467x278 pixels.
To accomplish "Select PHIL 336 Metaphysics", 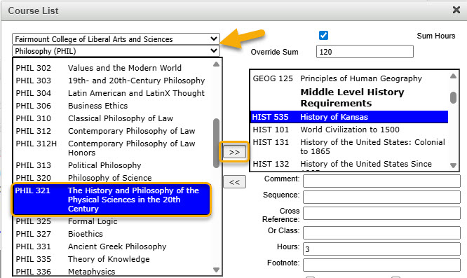I will [113, 272].
